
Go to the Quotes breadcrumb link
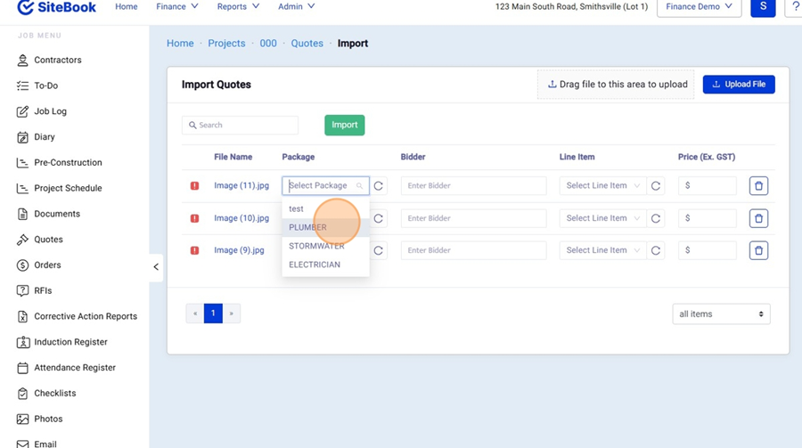[x=307, y=44]
